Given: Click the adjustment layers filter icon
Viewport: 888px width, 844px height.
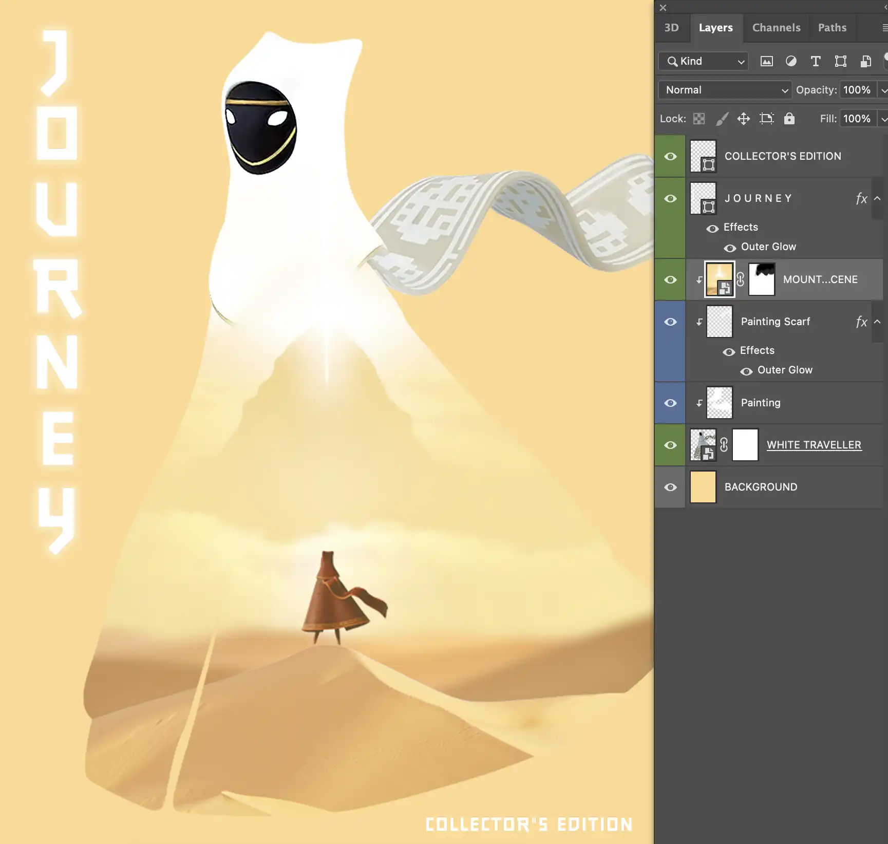Looking at the screenshot, I should 791,61.
